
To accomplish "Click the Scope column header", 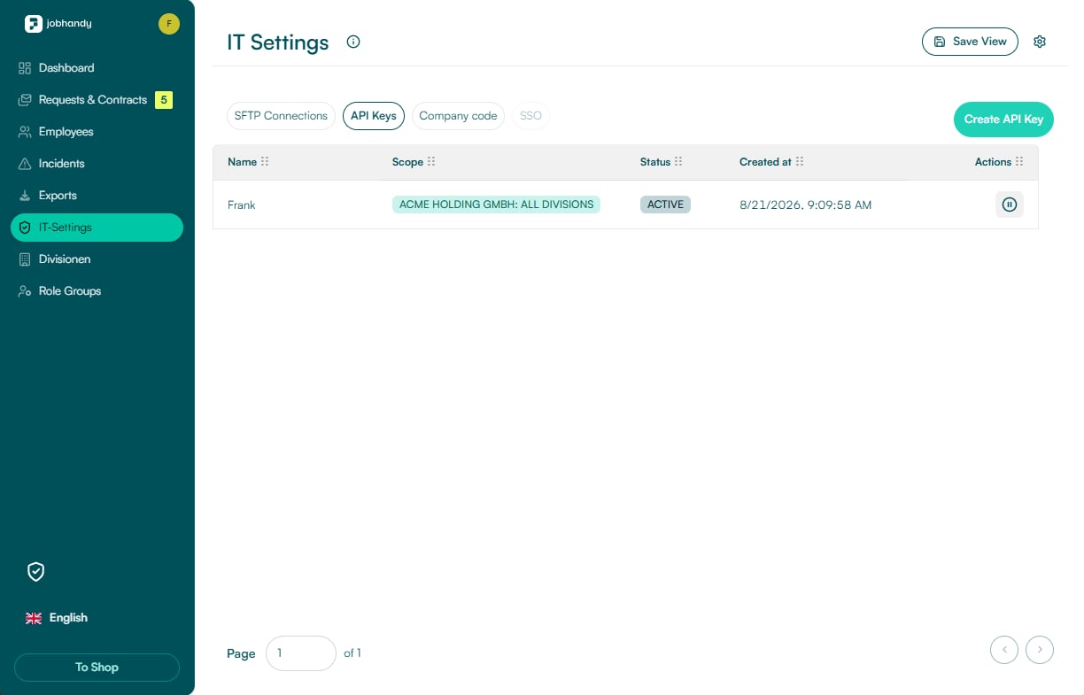I will pyautogui.click(x=407, y=162).
